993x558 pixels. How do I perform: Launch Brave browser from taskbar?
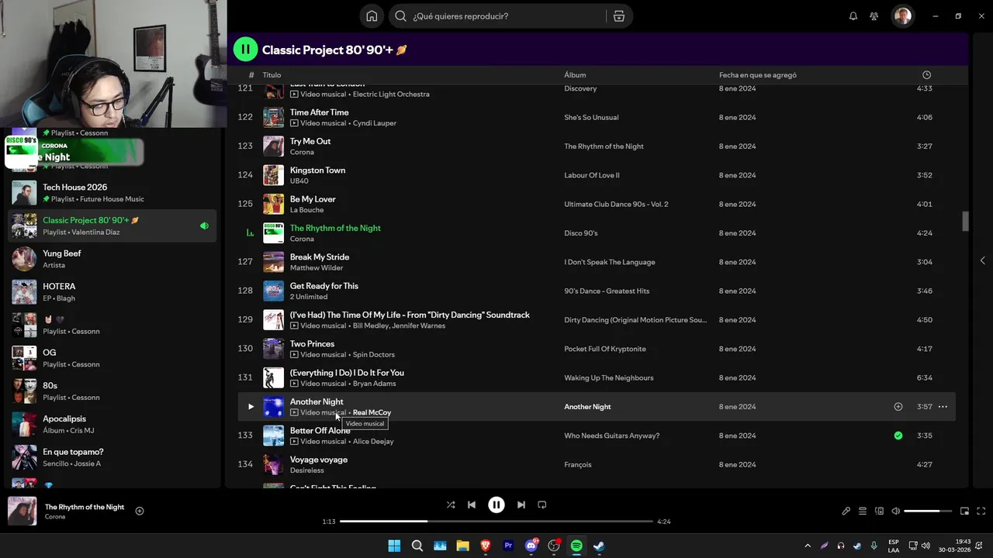coord(486,546)
